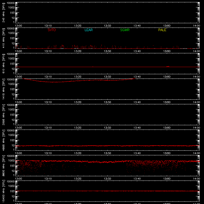Viewport: 204px width, 204px height.
Task: Select the 2695 MHz [SFU] axis title
Action: pos(3,114)
